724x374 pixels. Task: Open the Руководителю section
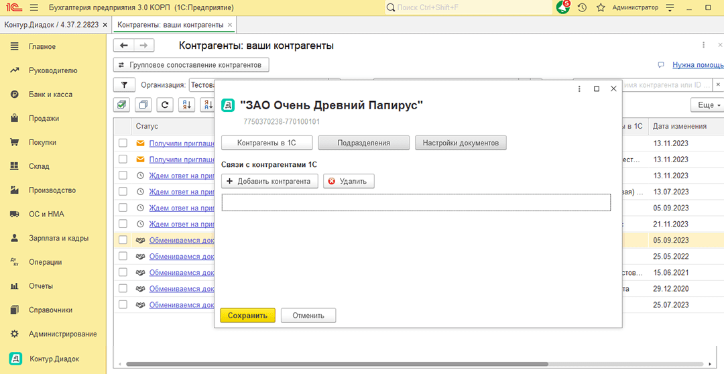point(53,70)
